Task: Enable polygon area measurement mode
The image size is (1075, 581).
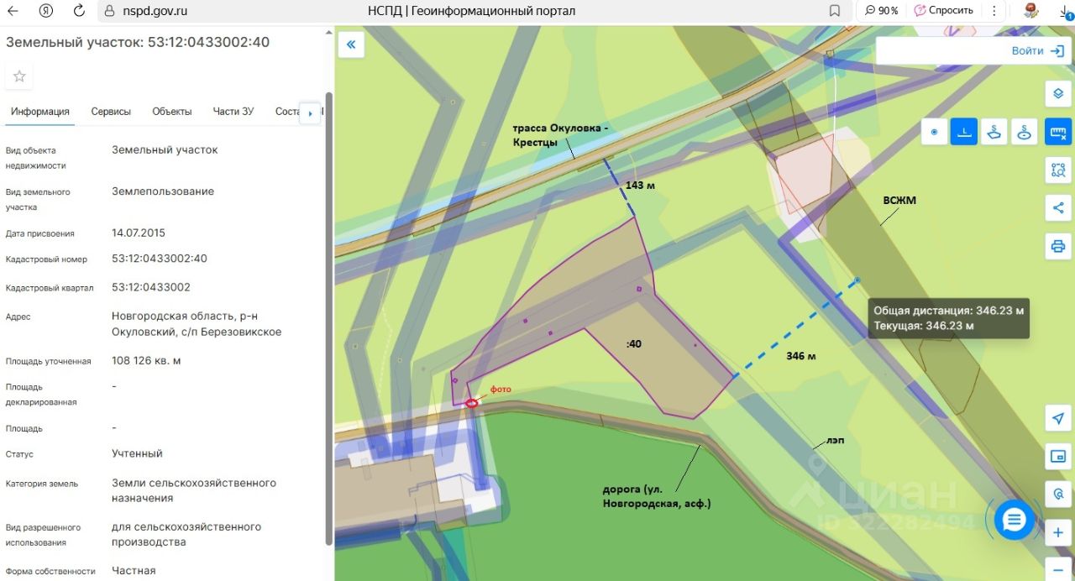Action: [x=994, y=132]
